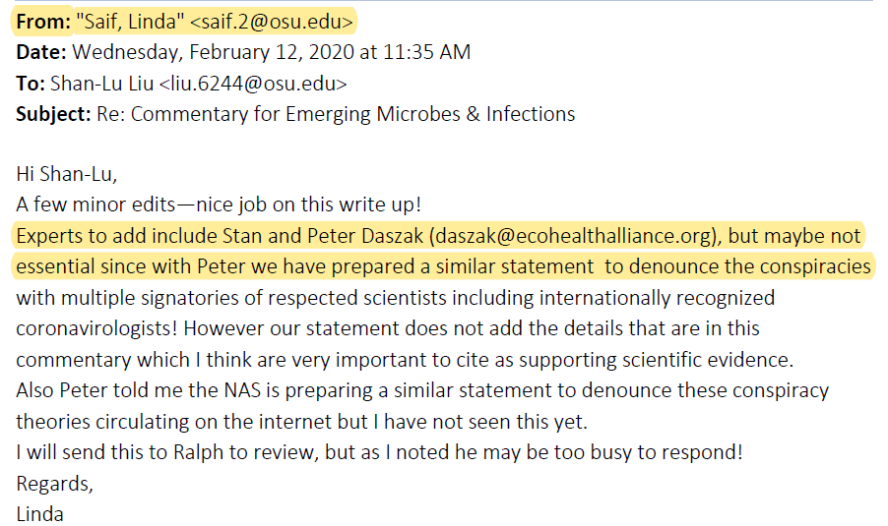Click the bold "From:" header label
Screen dimensions: 888x526
point(44,21)
